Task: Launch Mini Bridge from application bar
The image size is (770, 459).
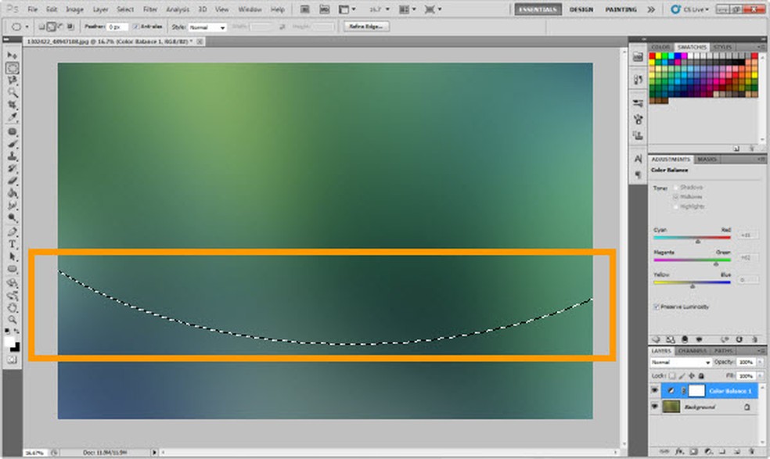Action: click(324, 9)
